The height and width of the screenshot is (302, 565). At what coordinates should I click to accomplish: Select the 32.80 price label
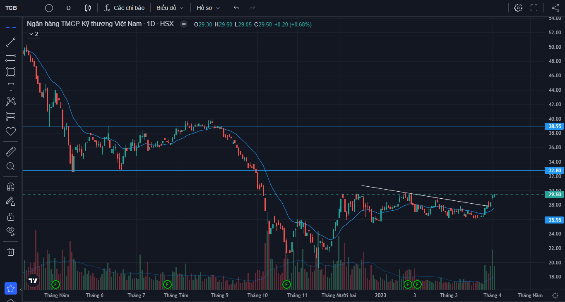(555, 170)
